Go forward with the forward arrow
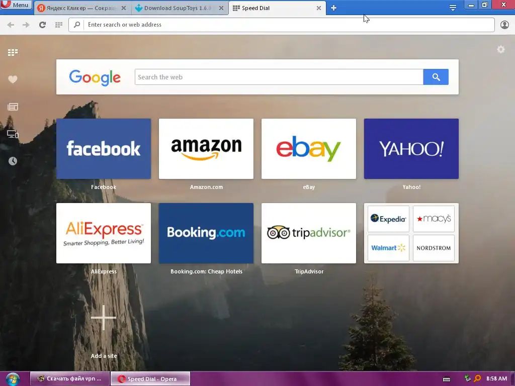Viewport: 515px width, 386px height. coord(26,25)
